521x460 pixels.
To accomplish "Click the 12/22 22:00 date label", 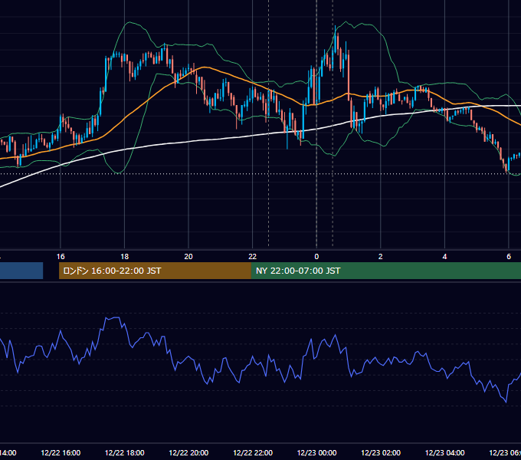I will pos(253,453).
